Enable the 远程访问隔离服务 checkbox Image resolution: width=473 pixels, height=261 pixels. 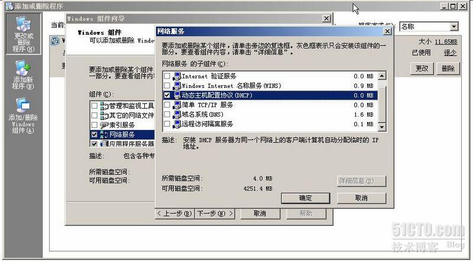pos(167,124)
